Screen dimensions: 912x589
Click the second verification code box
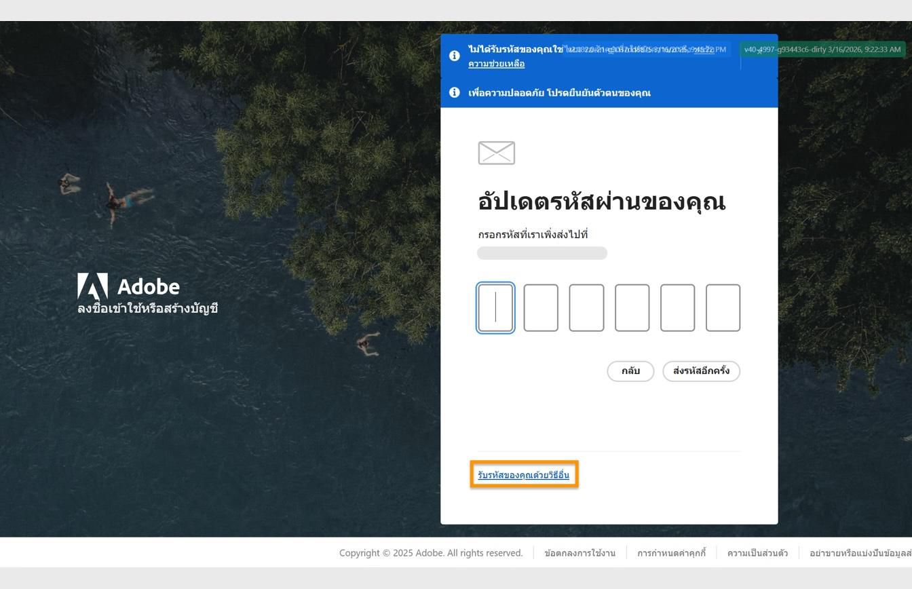click(x=541, y=308)
